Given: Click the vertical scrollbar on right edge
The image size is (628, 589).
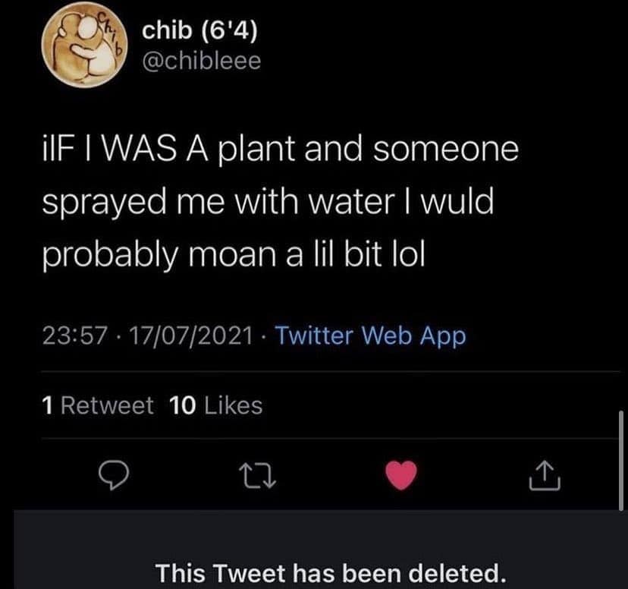Looking at the screenshot, I should coord(621,459).
